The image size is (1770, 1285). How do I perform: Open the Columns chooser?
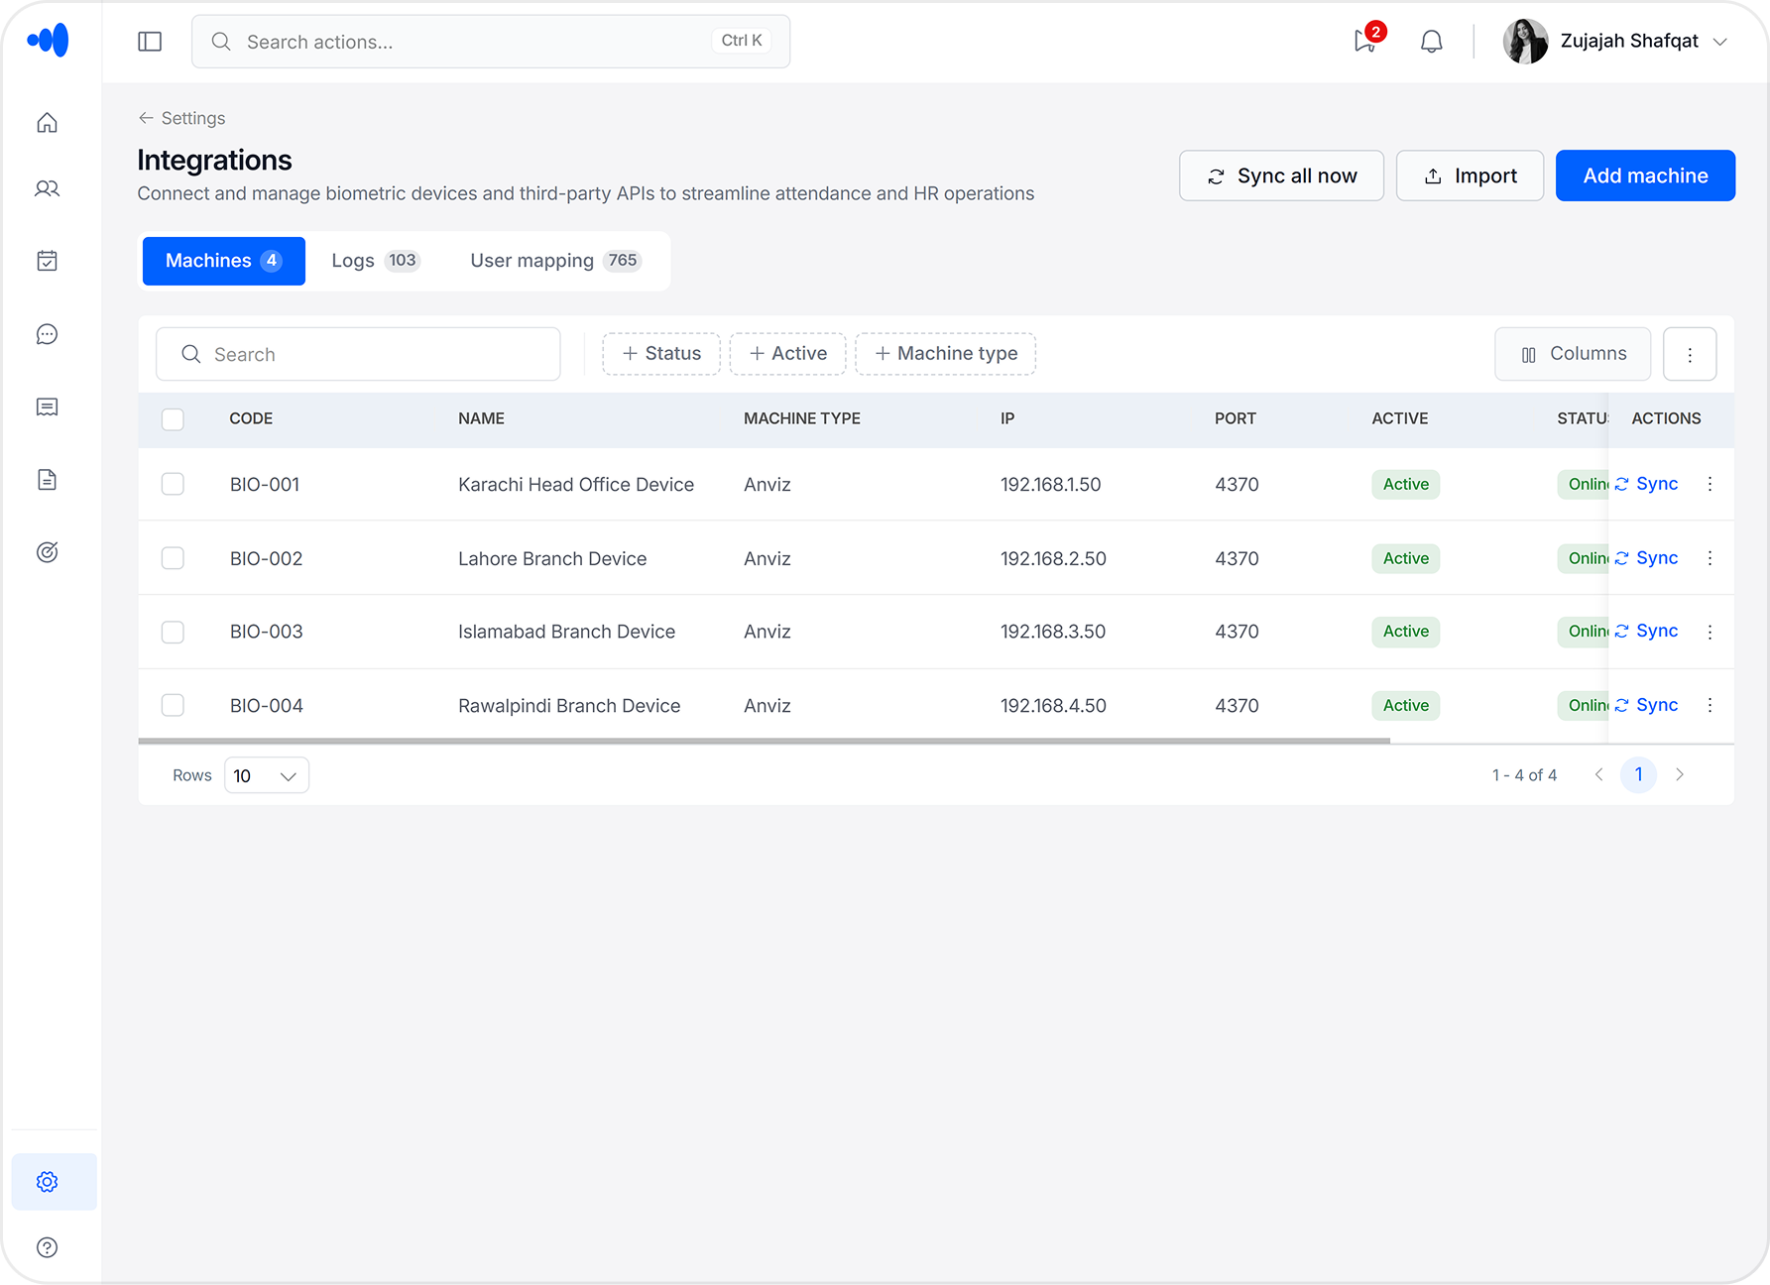point(1573,354)
